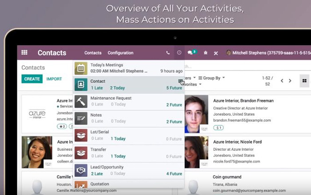Open the Mitchell Stephens user menu
This screenshot has height=195, width=311.
pos(269,53)
